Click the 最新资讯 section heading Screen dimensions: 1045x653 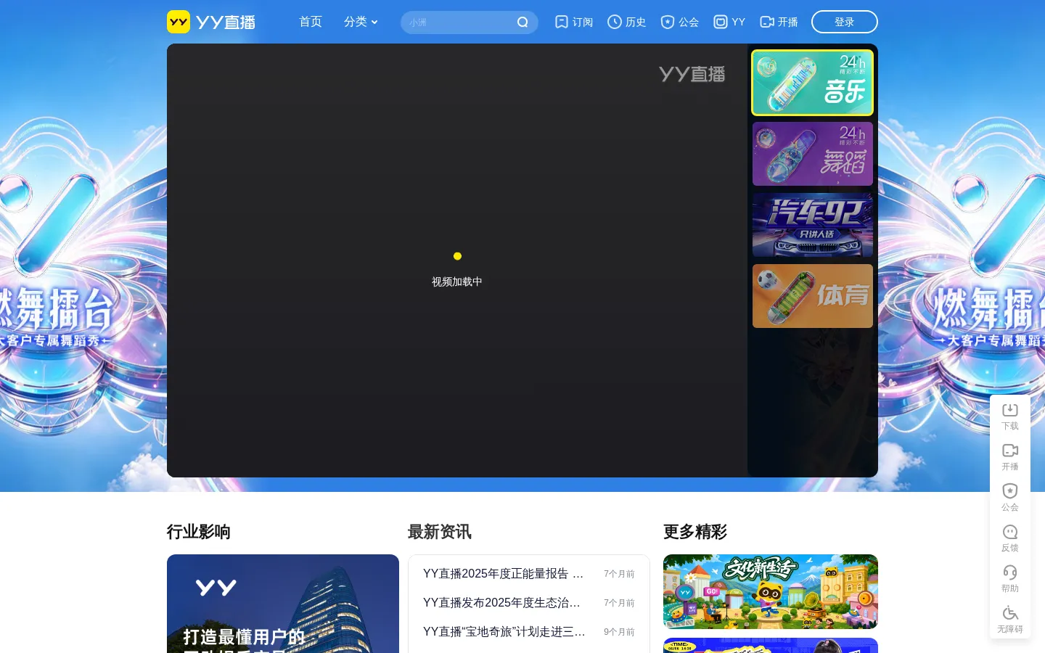coord(440,532)
